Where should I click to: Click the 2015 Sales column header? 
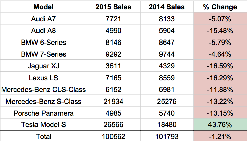pyautogui.click(x=114, y=7)
